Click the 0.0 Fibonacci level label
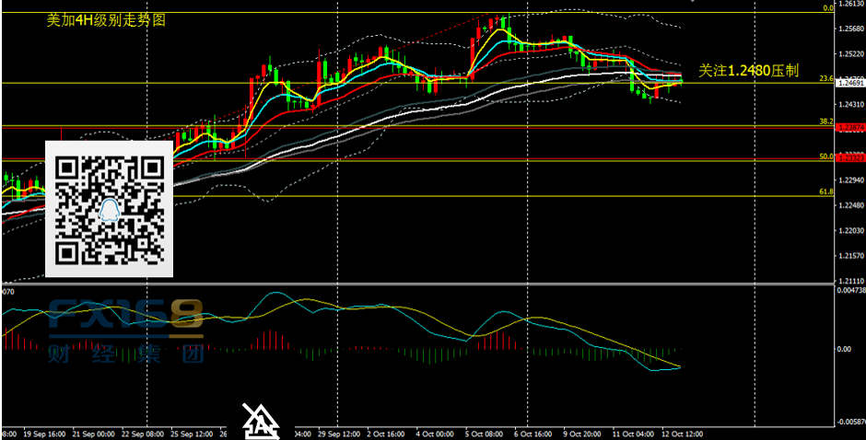This screenshot has width=866, height=440. [x=827, y=7]
